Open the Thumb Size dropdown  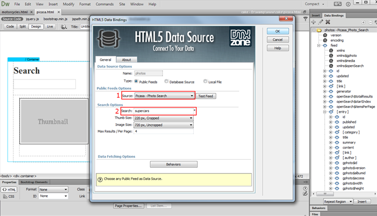(164, 118)
